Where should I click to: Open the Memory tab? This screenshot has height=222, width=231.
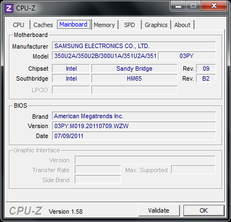[104, 25]
